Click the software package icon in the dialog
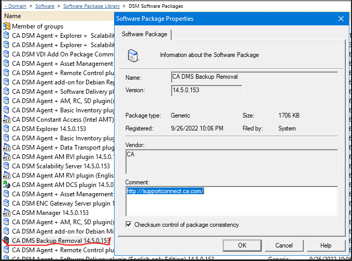The image size is (352, 261). (134, 55)
